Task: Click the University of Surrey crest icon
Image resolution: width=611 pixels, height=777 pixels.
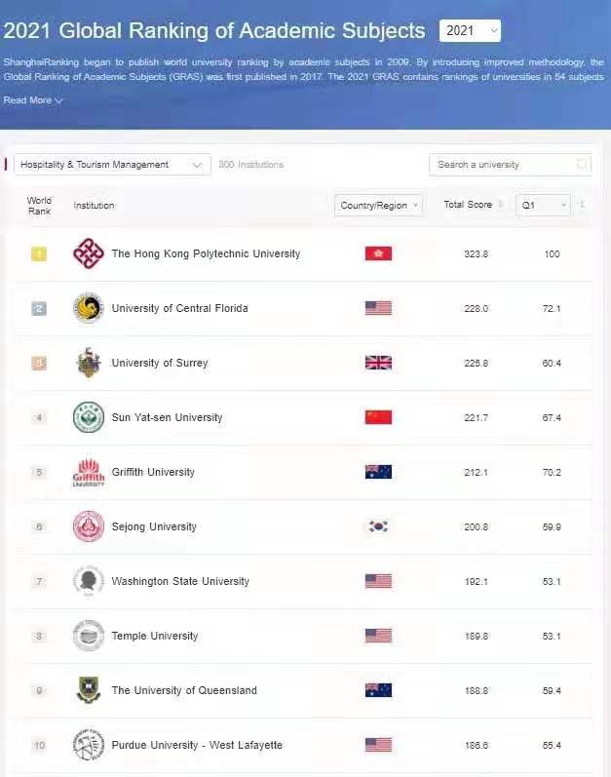Action: (88, 363)
